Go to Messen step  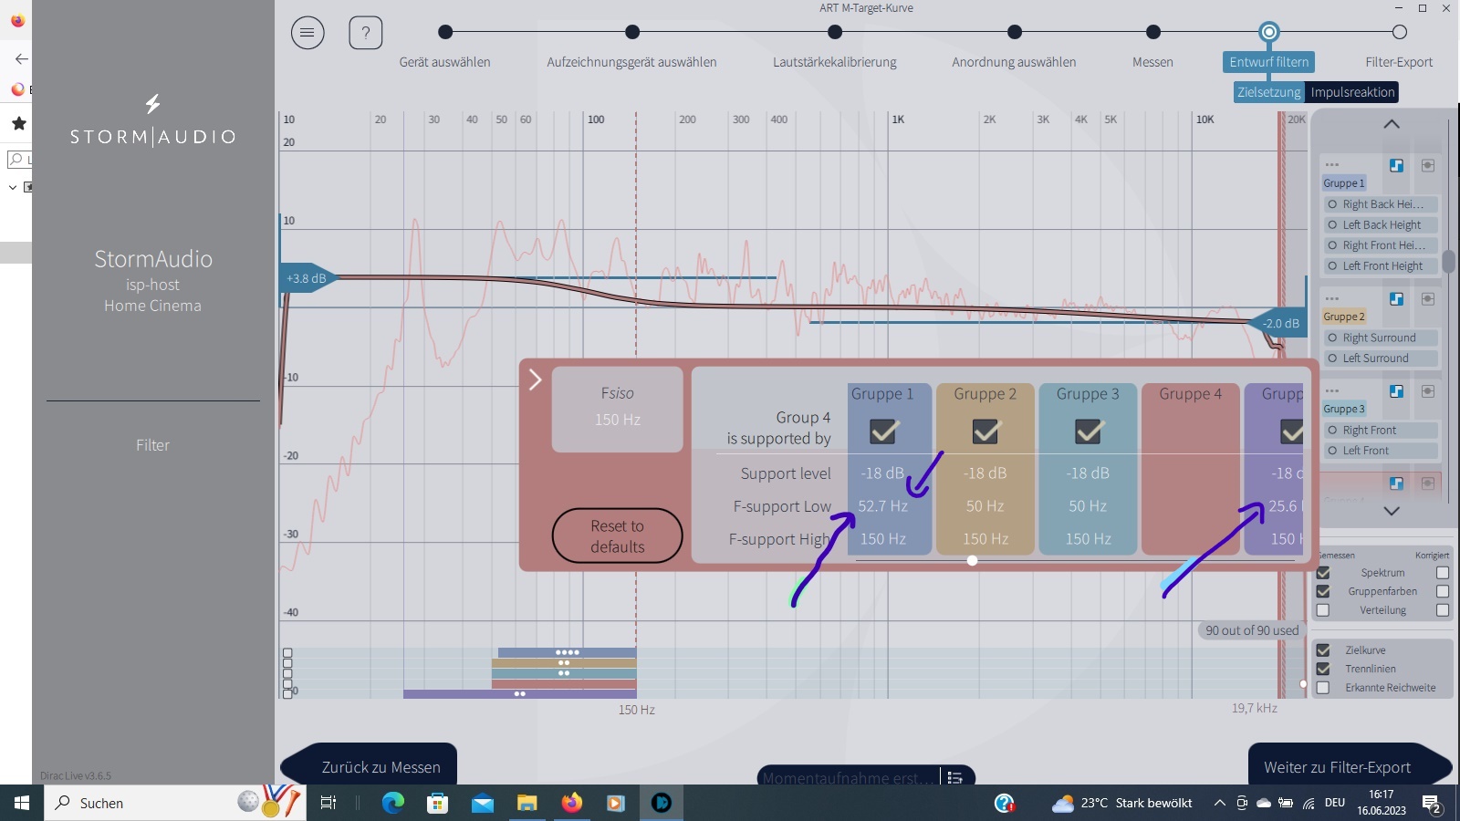point(1153,32)
